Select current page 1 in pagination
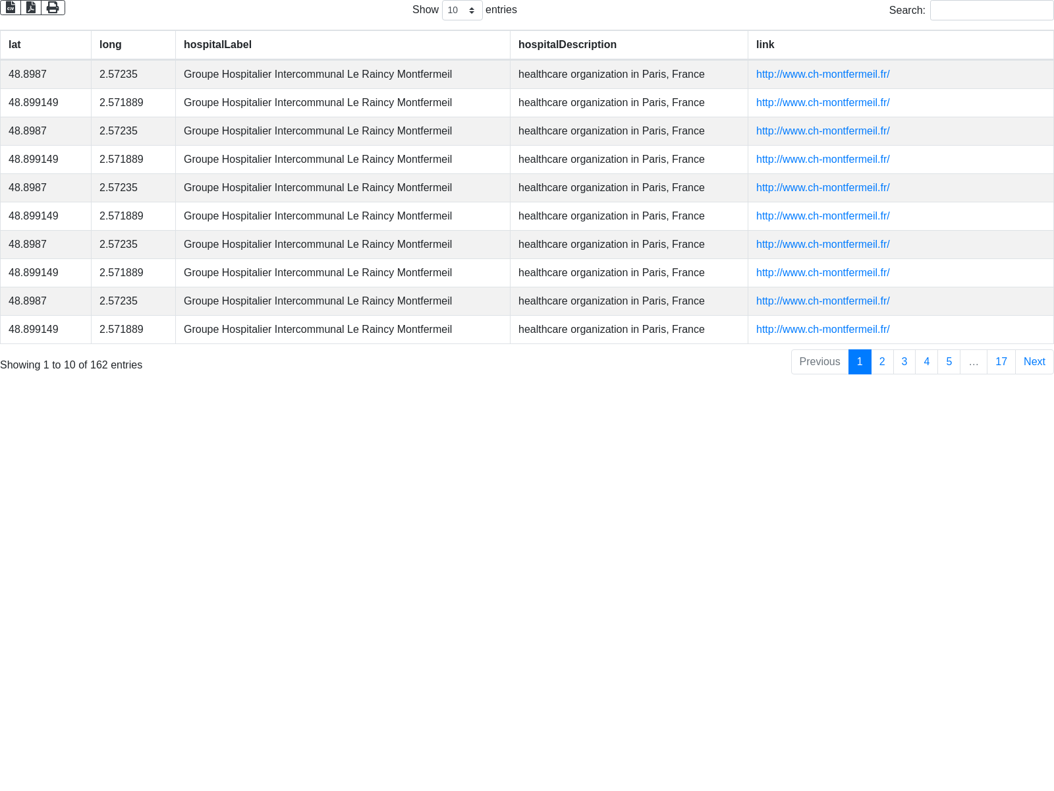The image size is (1054, 791). tap(860, 362)
